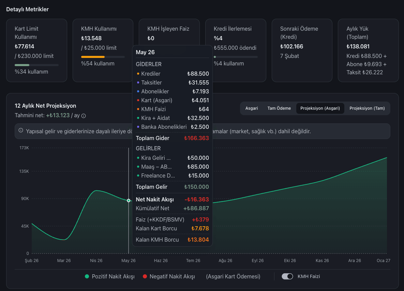Click the purple dot beside Taksitler

point(138,82)
